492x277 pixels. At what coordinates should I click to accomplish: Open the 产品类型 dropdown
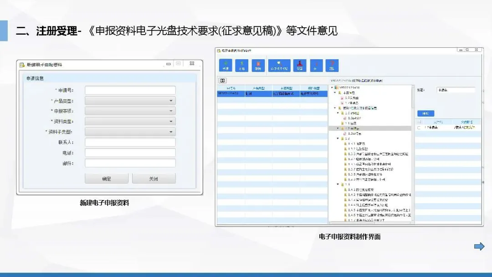pyautogui.click(x=130, y=101)
